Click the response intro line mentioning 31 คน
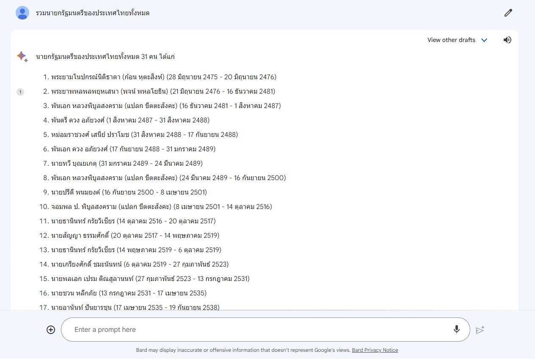 105,56
